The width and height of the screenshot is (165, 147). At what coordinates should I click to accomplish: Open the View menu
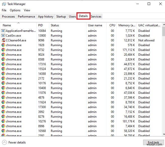27,10
